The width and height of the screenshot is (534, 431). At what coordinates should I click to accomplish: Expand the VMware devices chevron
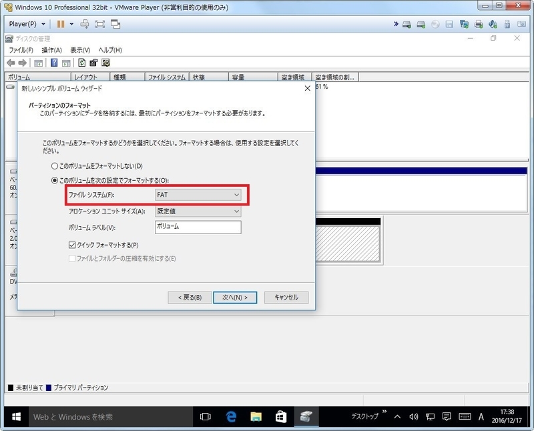coord(396,24)
